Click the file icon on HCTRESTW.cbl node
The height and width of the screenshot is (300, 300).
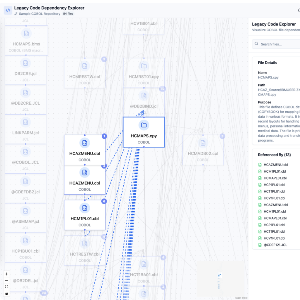click(85, 243)
